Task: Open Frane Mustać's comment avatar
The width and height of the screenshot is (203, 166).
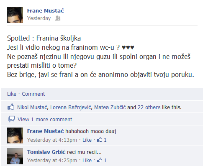Action: (15, 135)
